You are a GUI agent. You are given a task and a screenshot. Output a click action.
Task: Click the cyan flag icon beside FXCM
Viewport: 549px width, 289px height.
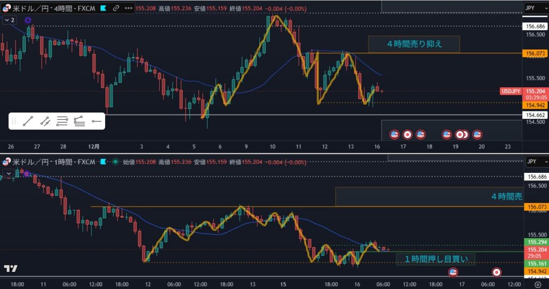point(103,8)
